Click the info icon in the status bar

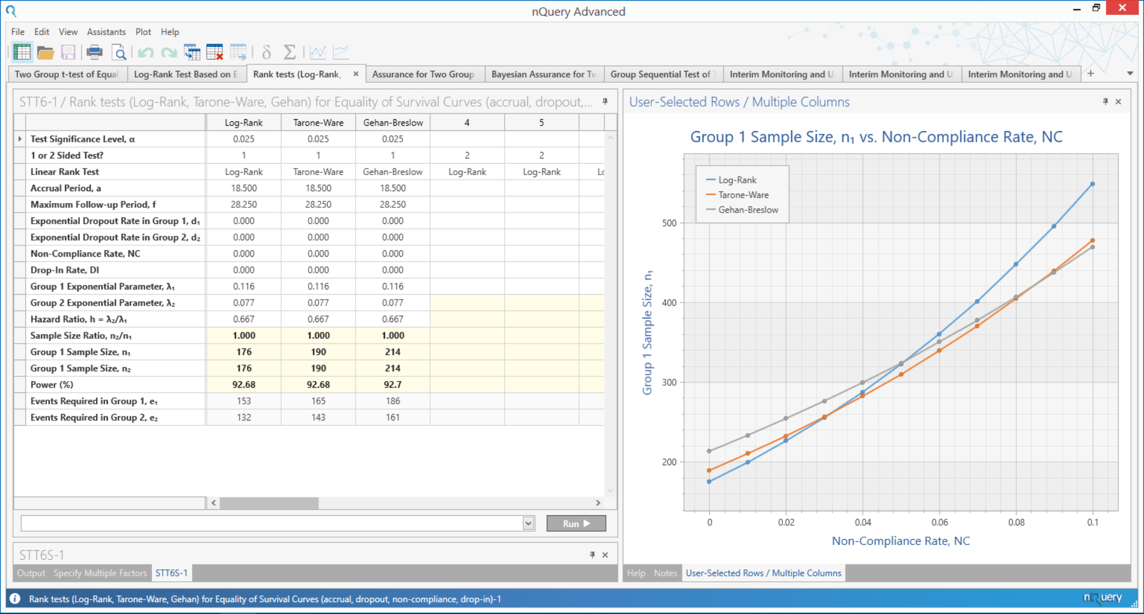pyautogui.click(x=15, y=599)
